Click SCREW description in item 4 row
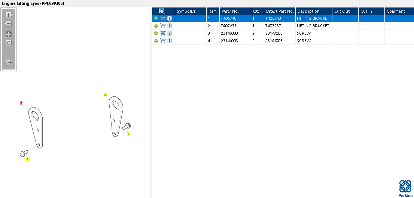This screenshot has width=414, height=198. [304, 41]
